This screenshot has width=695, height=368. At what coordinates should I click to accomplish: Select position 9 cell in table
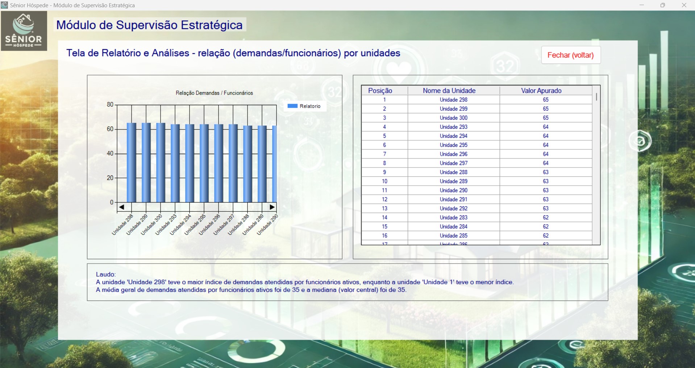[x=384, y=172]
